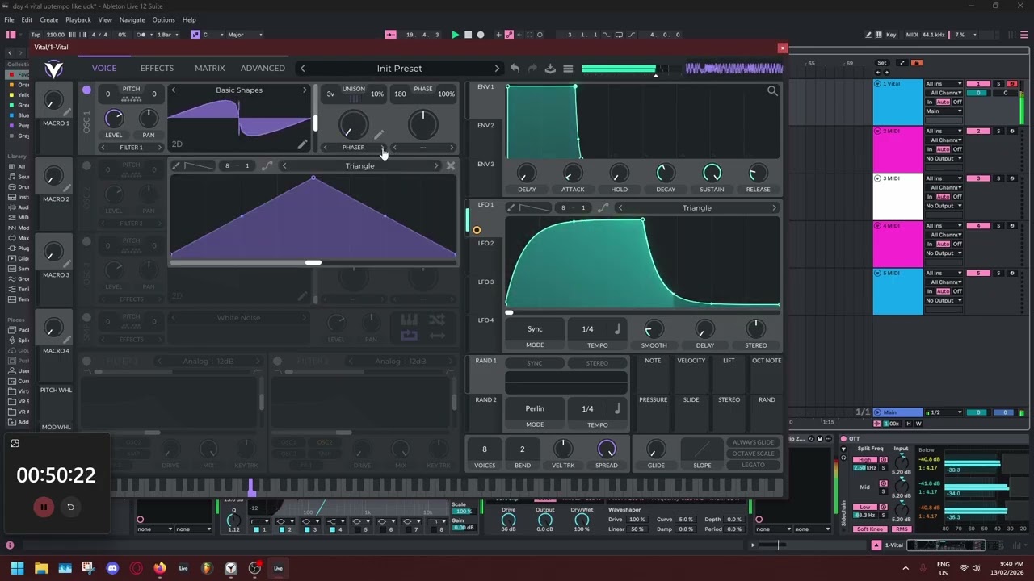The height and width of the screenshot is (581, 1034).
Task: Click the magnifier icon in ENV 1 display
Action: pos(772,91)
